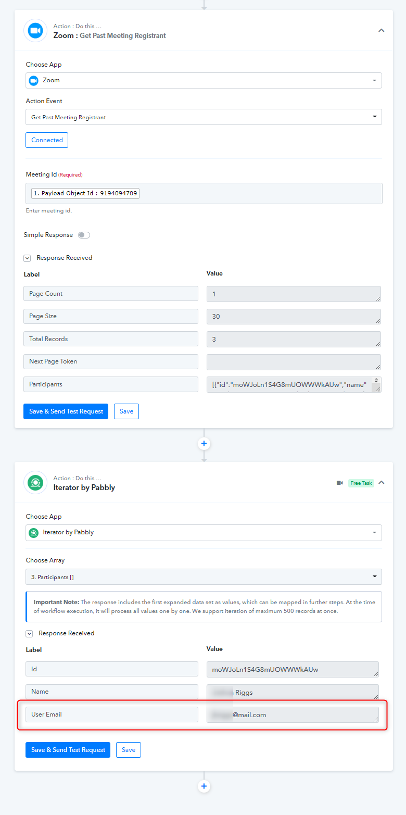Add a step with the plus below Iterator

[204, 786]
